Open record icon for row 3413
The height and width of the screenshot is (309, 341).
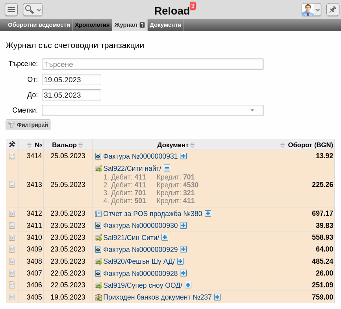12,185
